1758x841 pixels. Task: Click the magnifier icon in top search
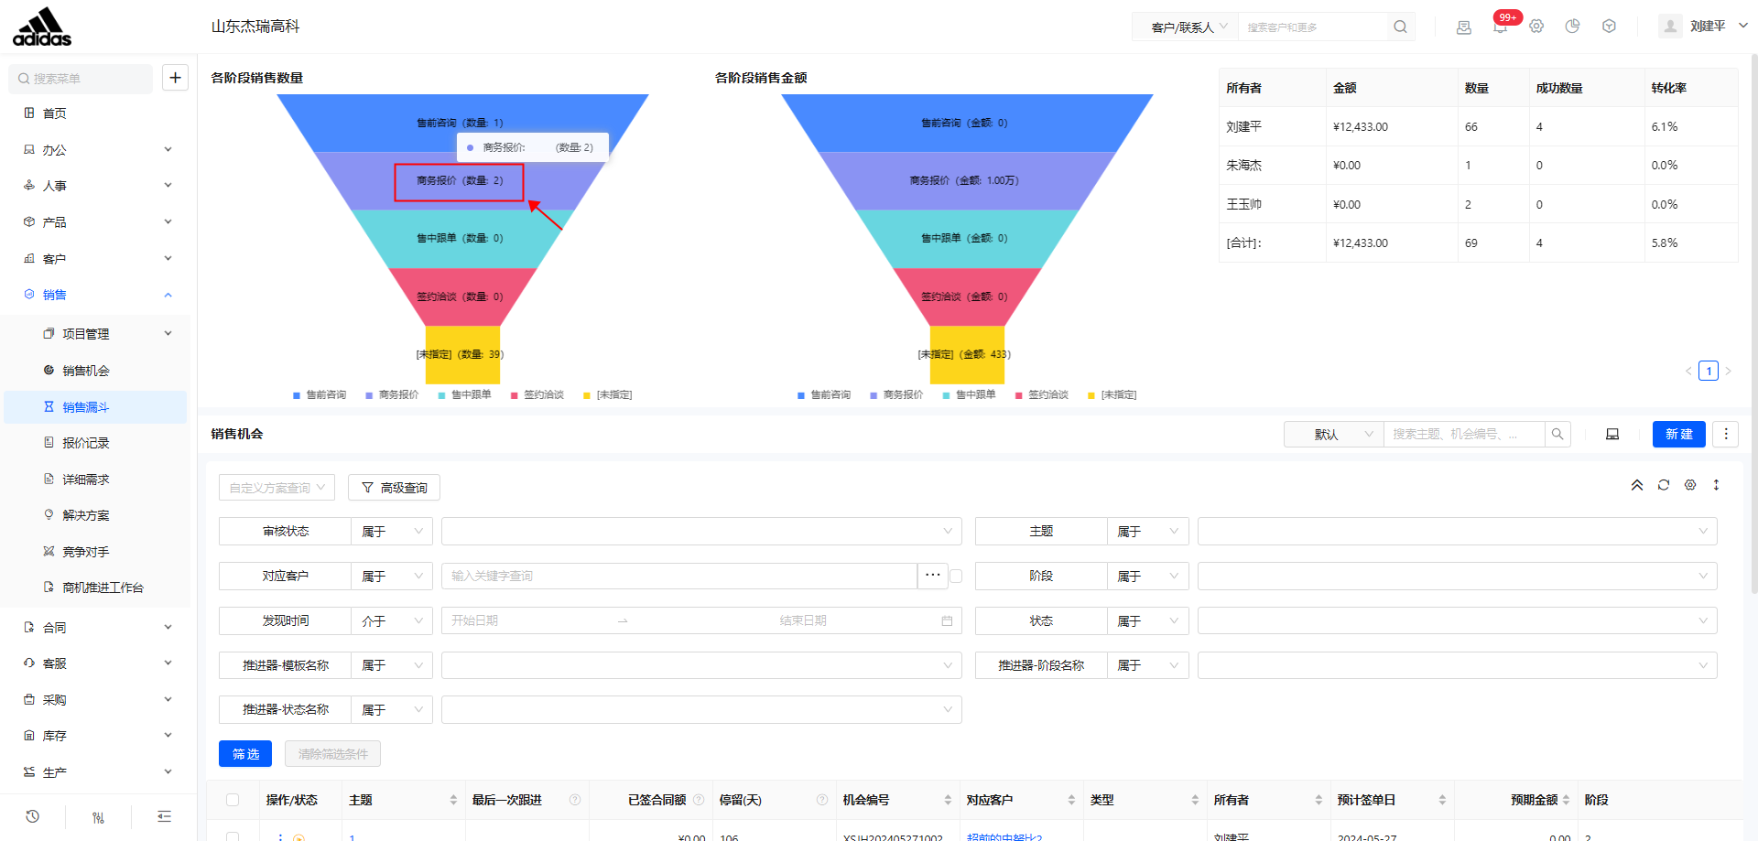(x=1400, y=27)
